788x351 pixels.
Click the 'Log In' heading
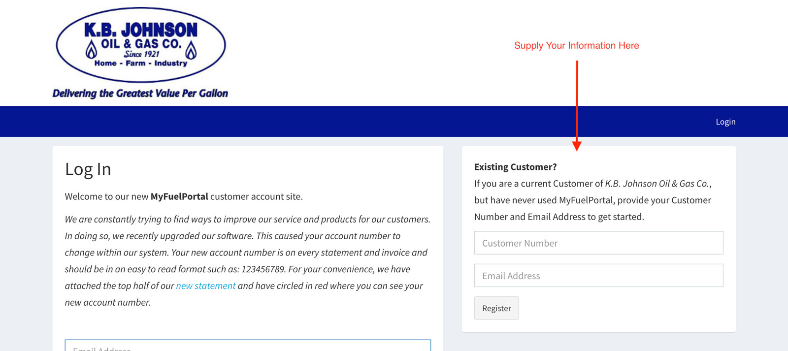point(88,169)
